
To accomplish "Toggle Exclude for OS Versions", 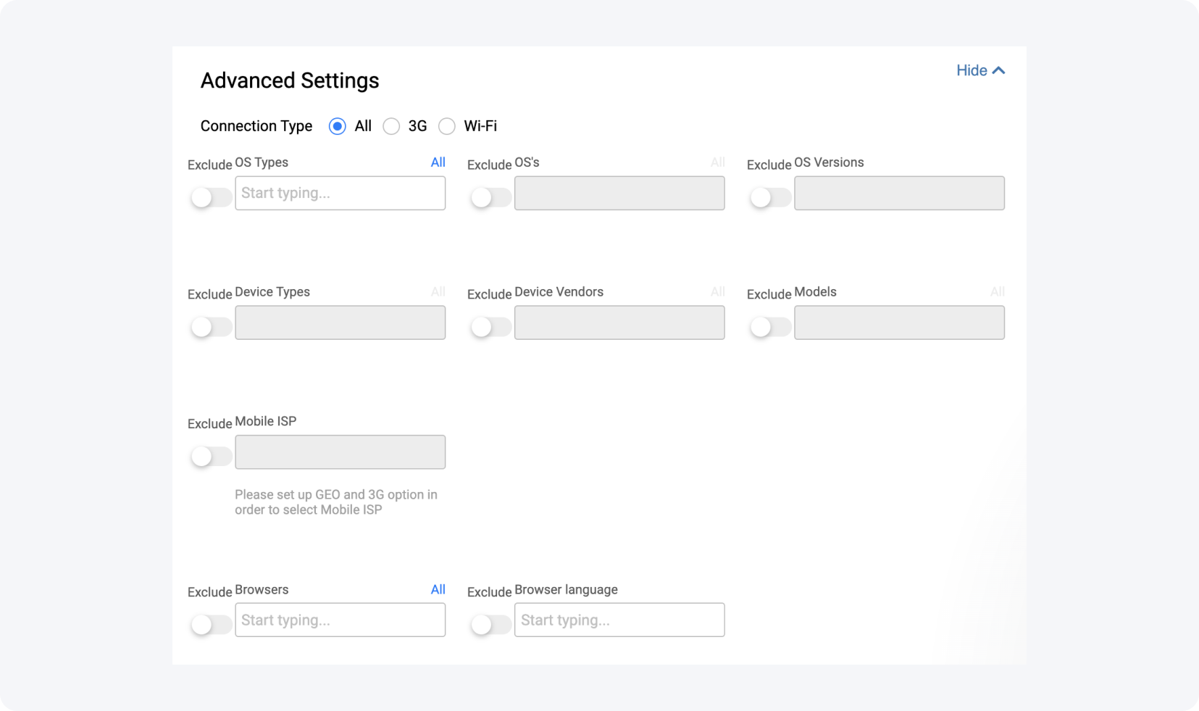I will pos(770,197).
